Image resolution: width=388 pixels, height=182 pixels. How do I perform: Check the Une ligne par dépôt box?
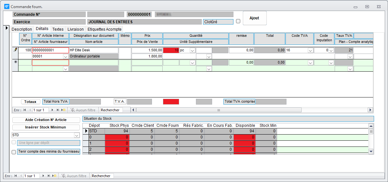[14, 143]
